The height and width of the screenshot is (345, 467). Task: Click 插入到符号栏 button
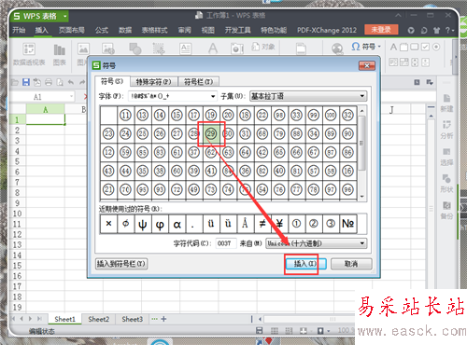pos(121,264)
